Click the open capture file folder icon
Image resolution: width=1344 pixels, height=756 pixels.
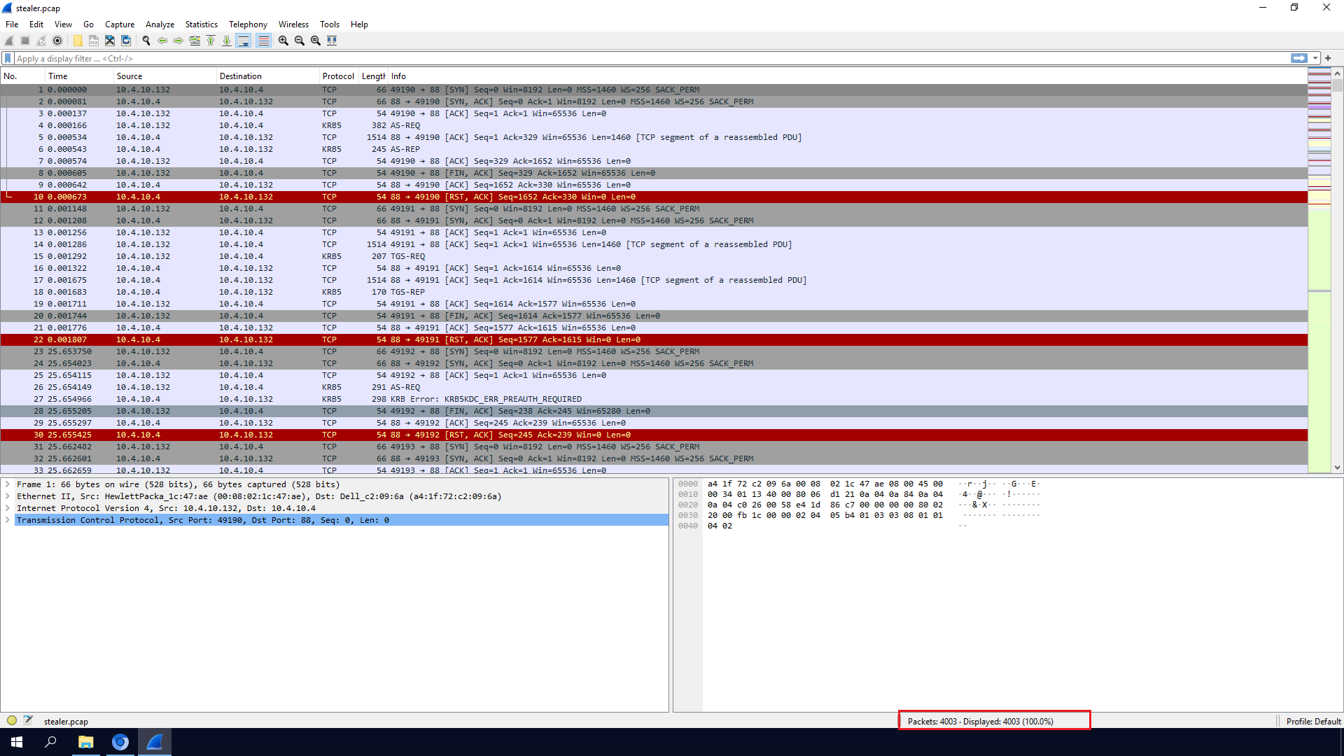pyautogui.click(x=78, y=41)
